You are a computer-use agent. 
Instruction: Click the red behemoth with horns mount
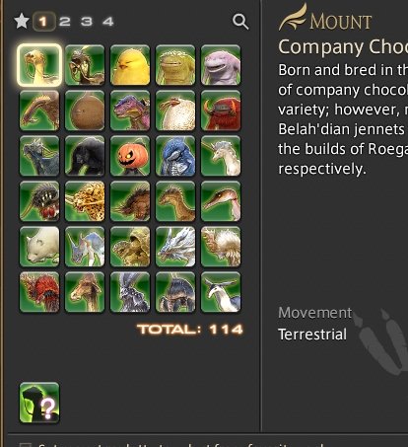tap(221, 111)
